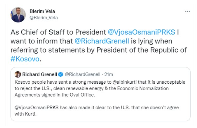Open @VjosaOsmaniPRKS mention in quoted tweet
Viewport: 197px width, 128px height.
36,108
